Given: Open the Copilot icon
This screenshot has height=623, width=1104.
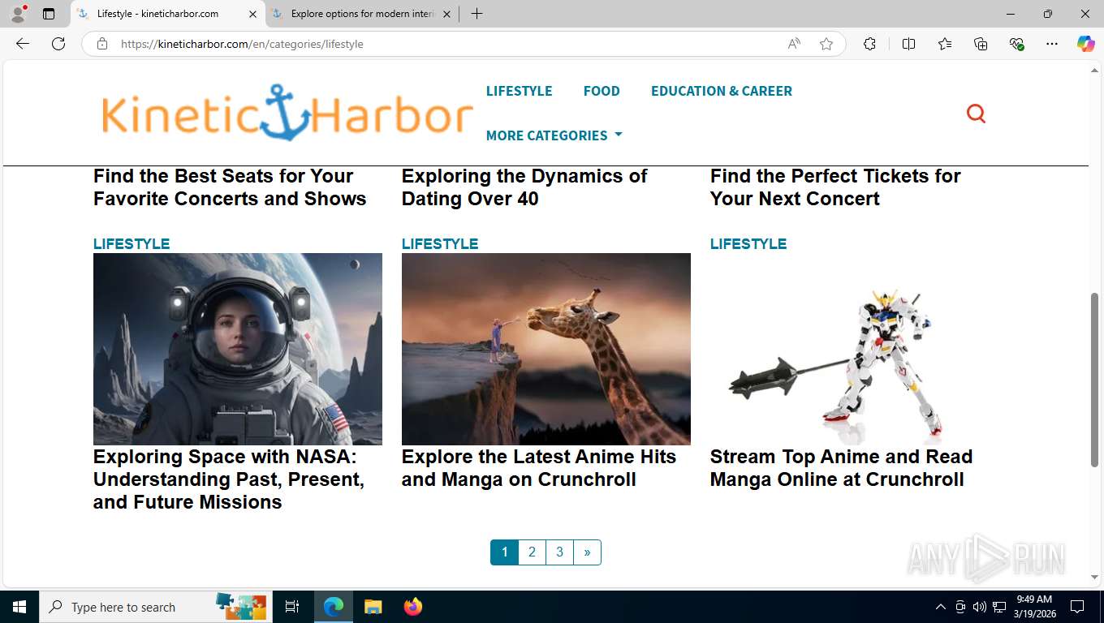Looking at the screenshot, I should point(1086,44).
